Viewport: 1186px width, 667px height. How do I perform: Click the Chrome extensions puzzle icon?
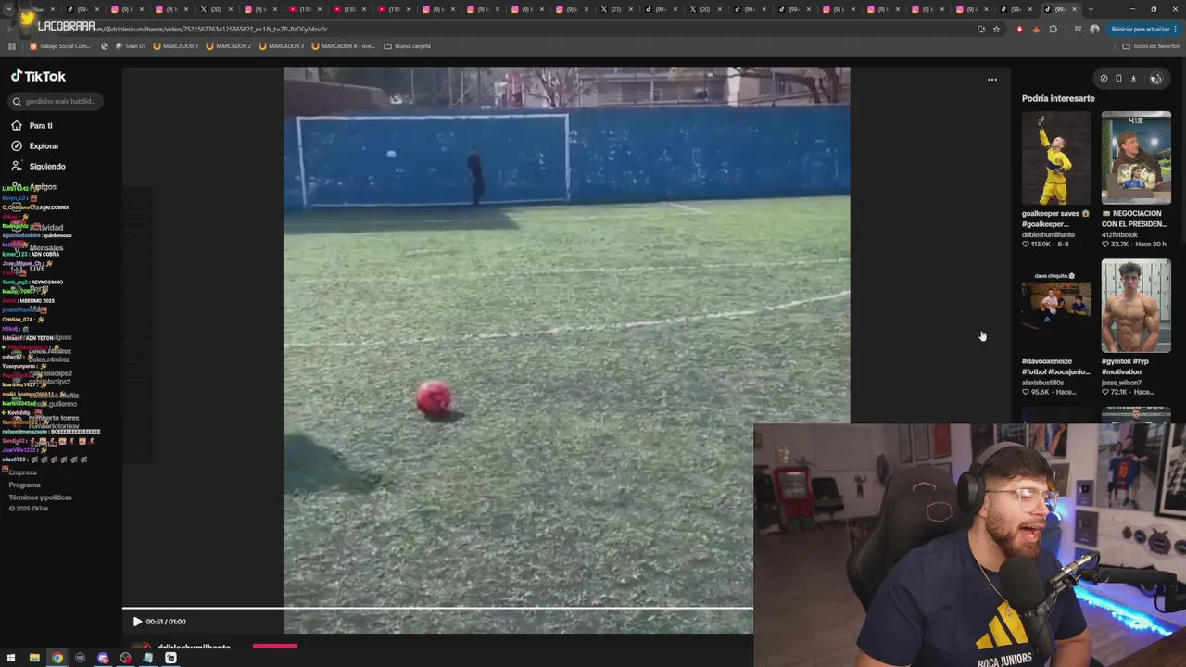click(x=1053, y=29)
